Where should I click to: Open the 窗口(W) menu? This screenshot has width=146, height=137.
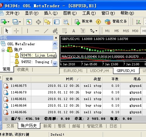coord(108,13)
